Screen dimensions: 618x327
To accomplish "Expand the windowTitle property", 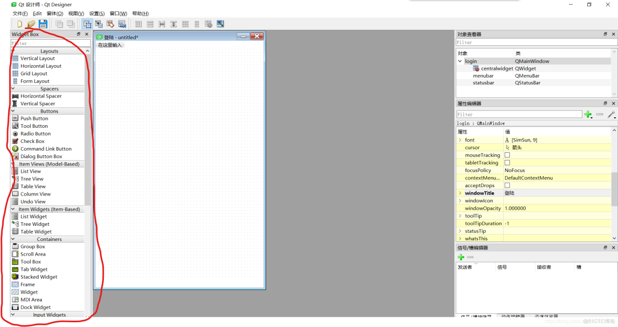I will click(460, 193).
